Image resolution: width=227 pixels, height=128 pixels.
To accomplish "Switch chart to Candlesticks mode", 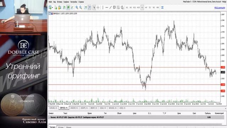I will tap(68, 7).
